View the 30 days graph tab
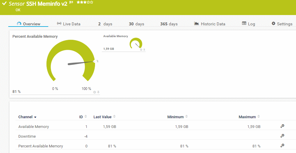Image resolution: width=296 pixels, height=153 pixels. pyautogui.click(x=136, y=24)
